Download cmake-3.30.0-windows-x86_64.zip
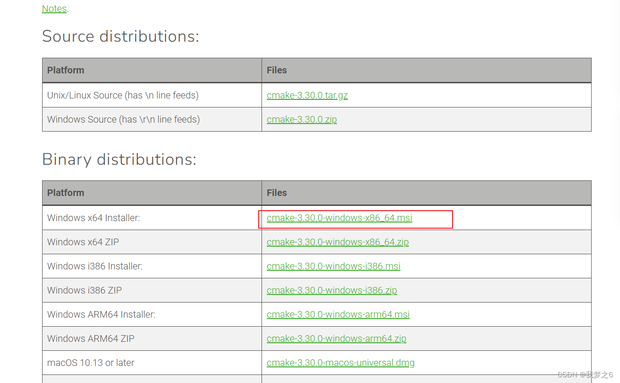The height and width of the screenshot is (383, 620). click(338, 242)
